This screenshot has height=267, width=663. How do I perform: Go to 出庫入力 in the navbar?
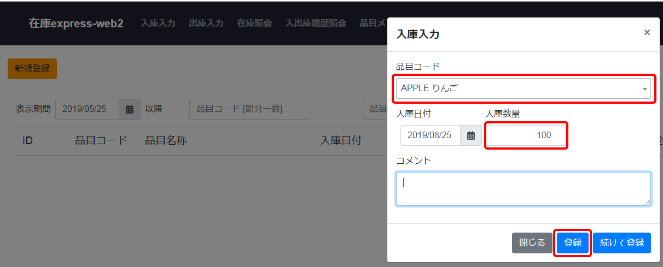(206, 23)
